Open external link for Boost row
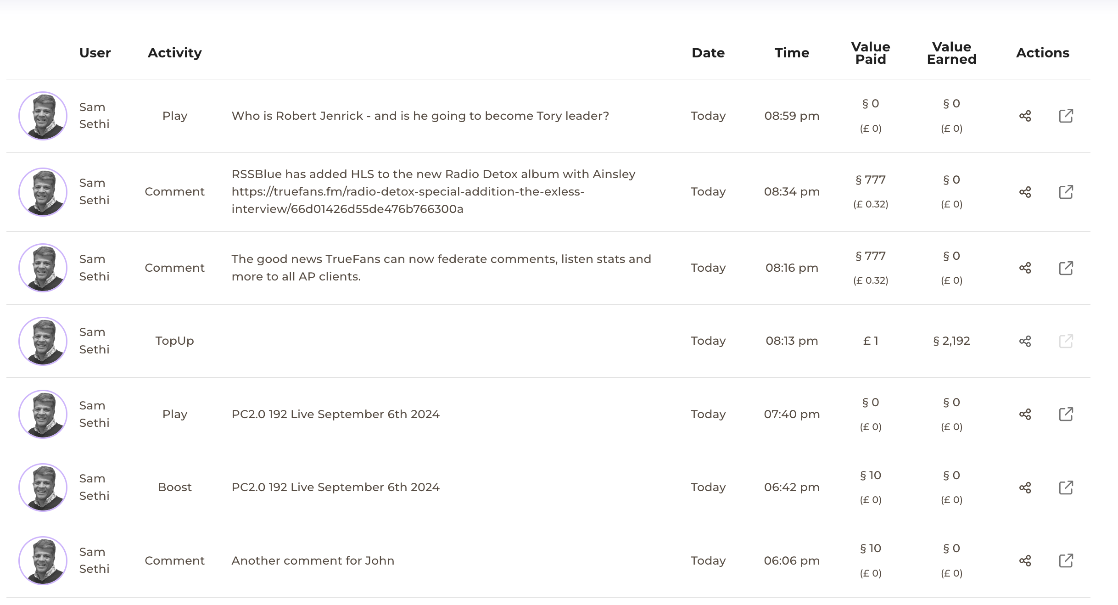1118x605 pixels. (x=1066, y=487)
